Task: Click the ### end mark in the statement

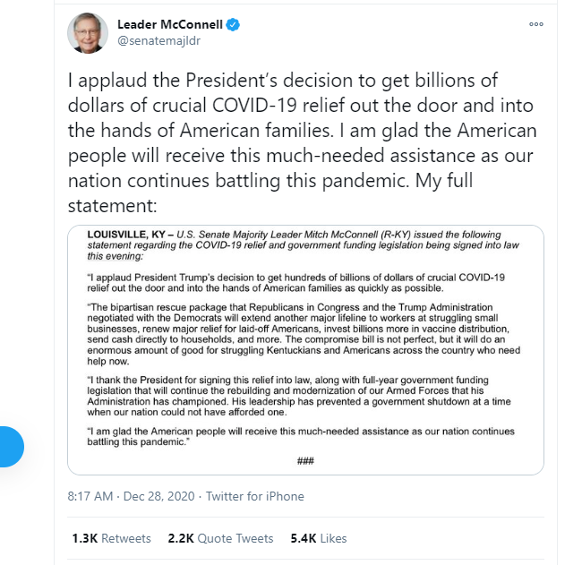Action: 305,460
